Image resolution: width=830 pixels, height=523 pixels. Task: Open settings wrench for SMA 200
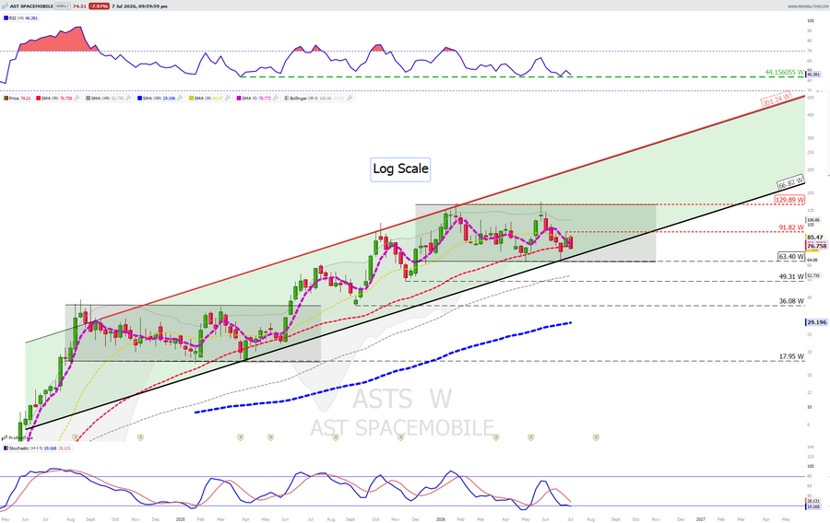180,98
